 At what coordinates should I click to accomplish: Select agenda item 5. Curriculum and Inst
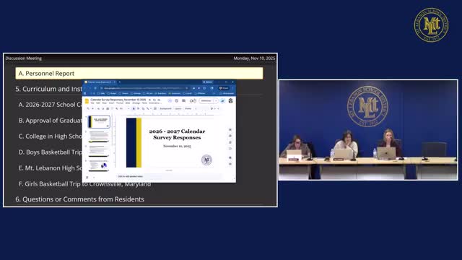[48, 89]
